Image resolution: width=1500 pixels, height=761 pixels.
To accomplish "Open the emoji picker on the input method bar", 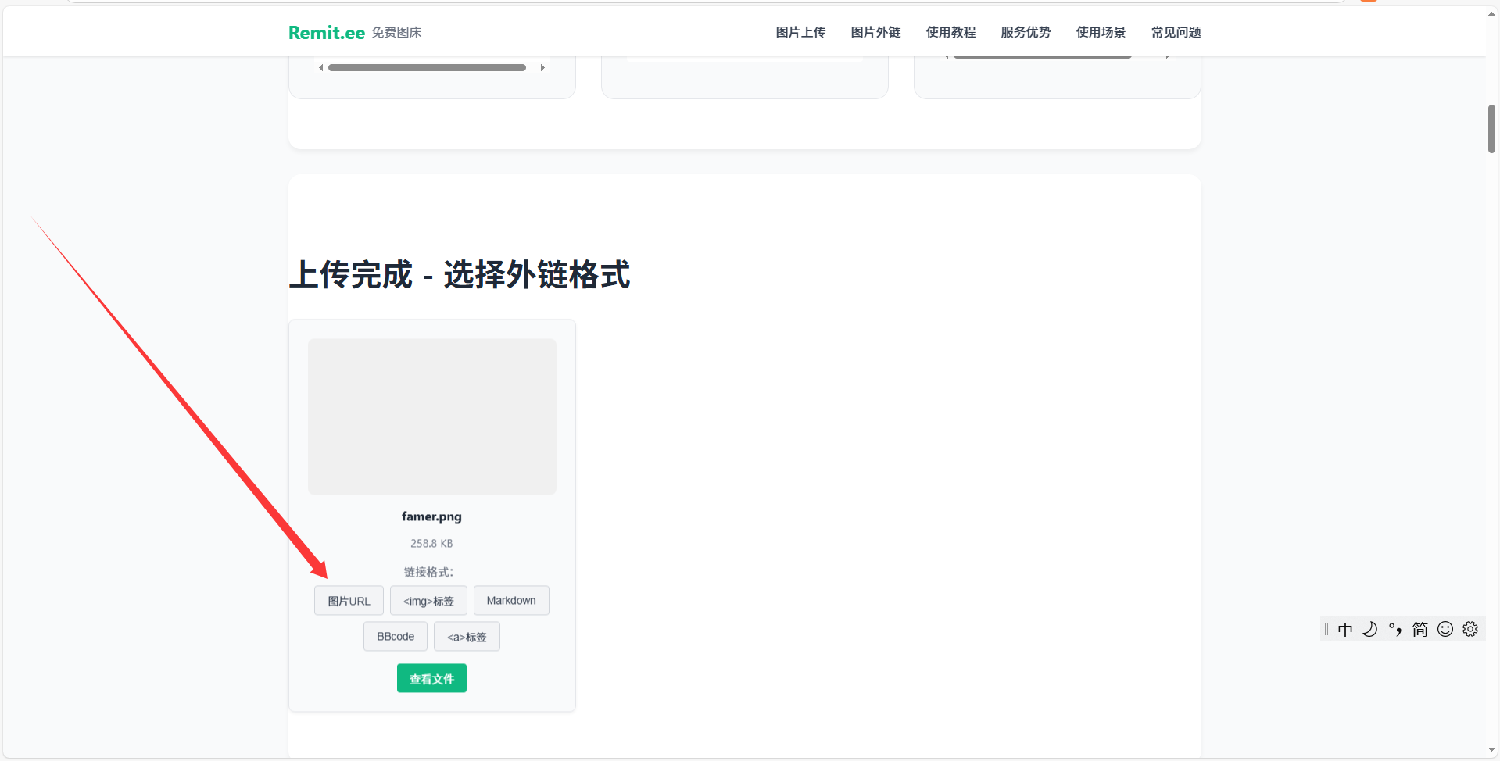I will 1445,629.
